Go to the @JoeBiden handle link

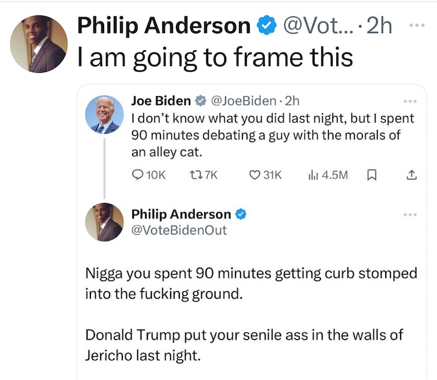pos(245,101)
